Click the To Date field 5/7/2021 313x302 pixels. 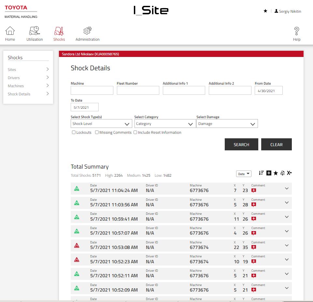[x=85, y=107]
